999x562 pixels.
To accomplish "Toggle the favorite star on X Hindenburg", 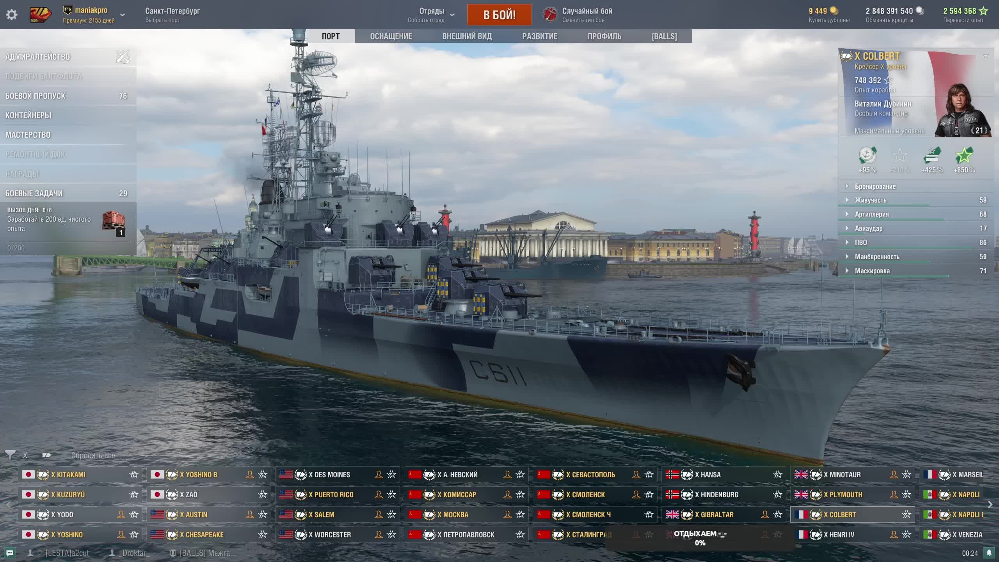I will click(778, 494).
